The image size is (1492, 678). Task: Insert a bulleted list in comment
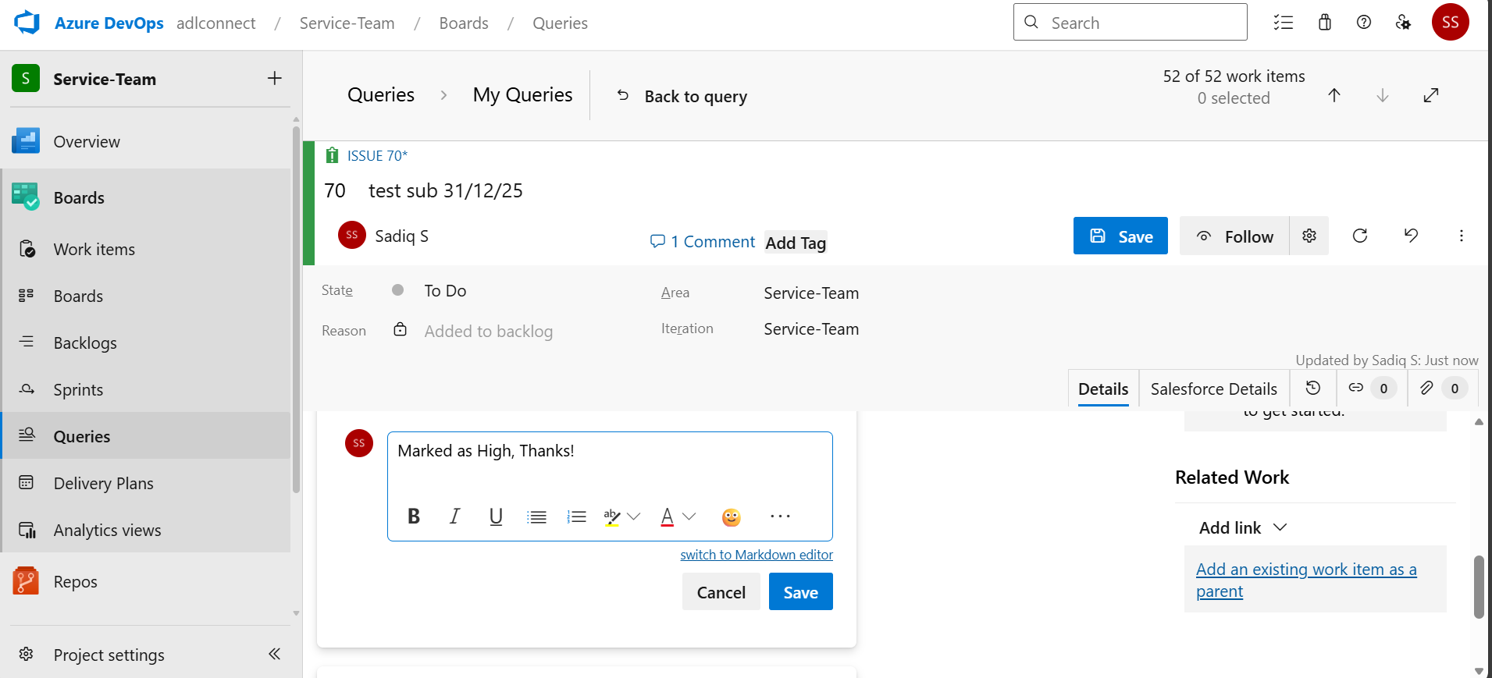(536, 516)
